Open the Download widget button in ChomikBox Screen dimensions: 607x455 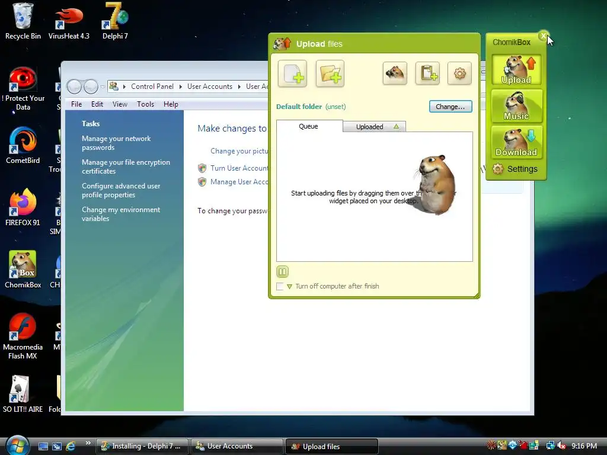click(516, 142)
